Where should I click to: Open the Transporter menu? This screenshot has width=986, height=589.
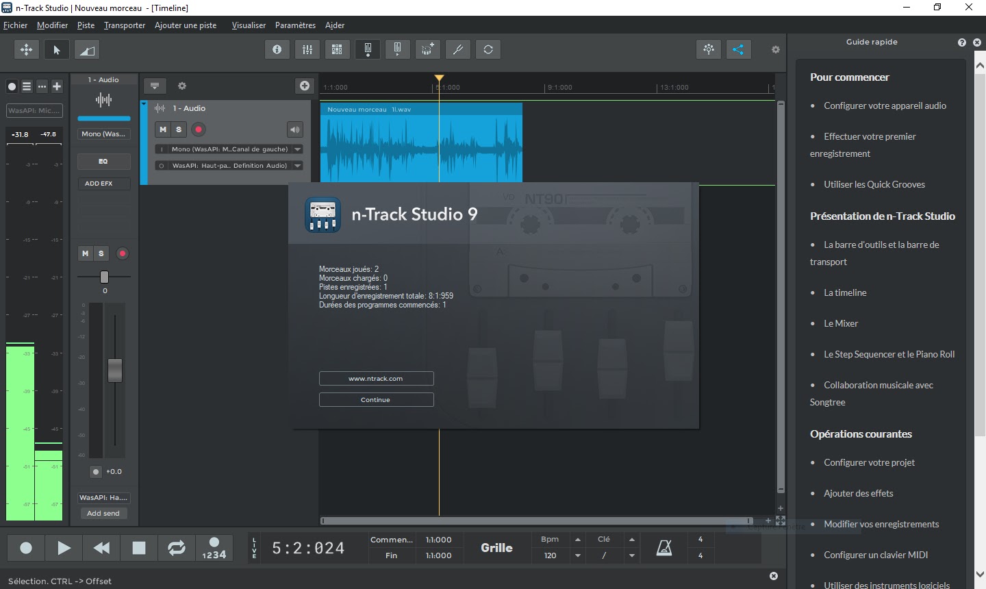click(x=125, y=25)
